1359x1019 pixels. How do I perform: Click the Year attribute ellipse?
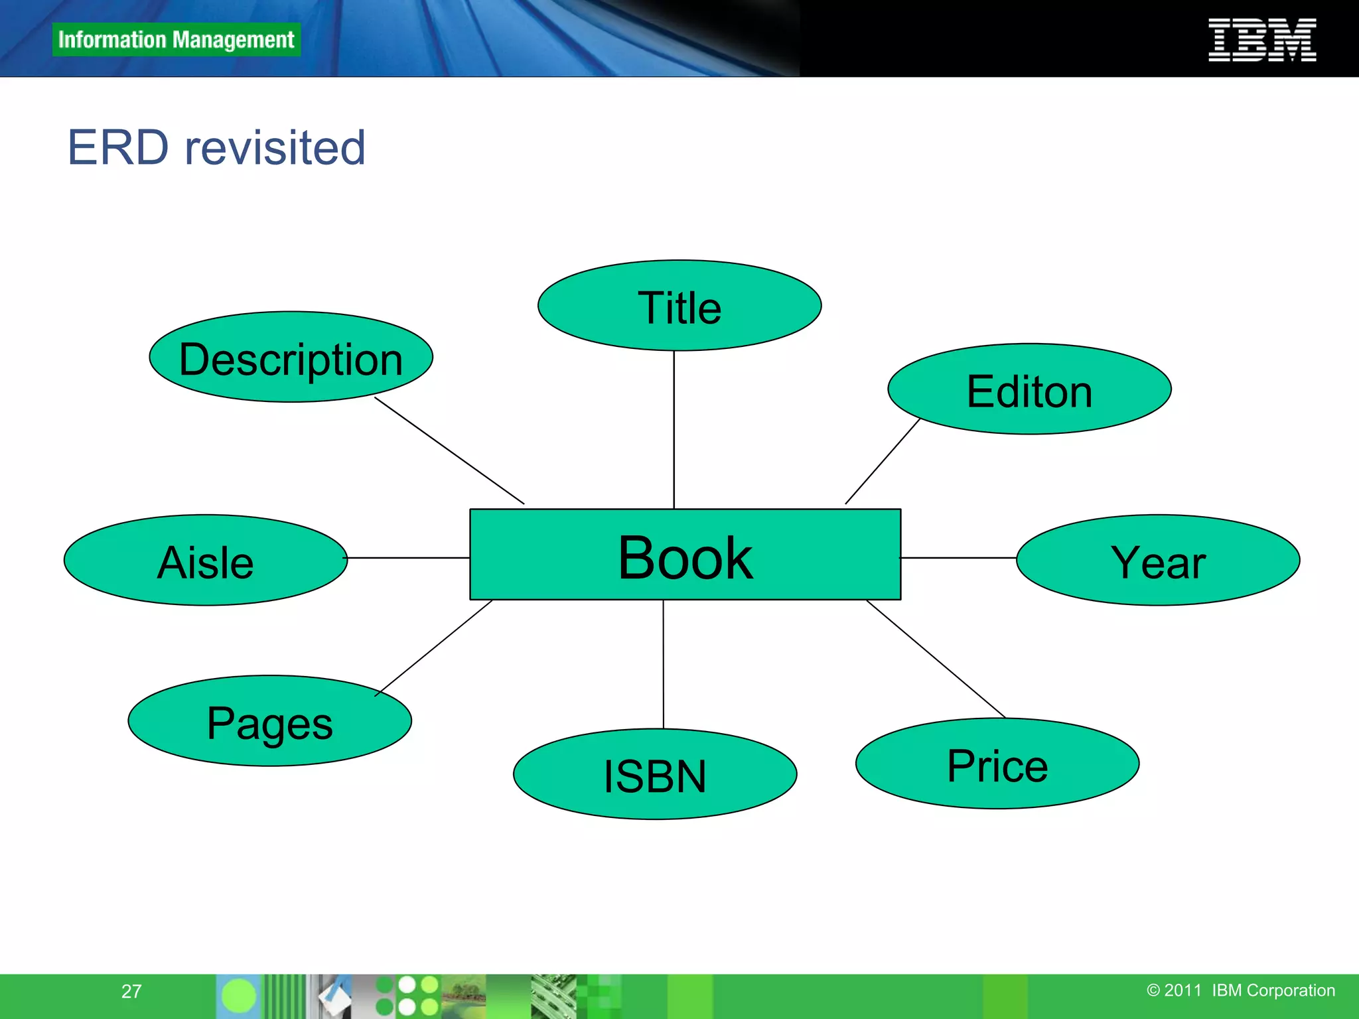pos(1157,561)
